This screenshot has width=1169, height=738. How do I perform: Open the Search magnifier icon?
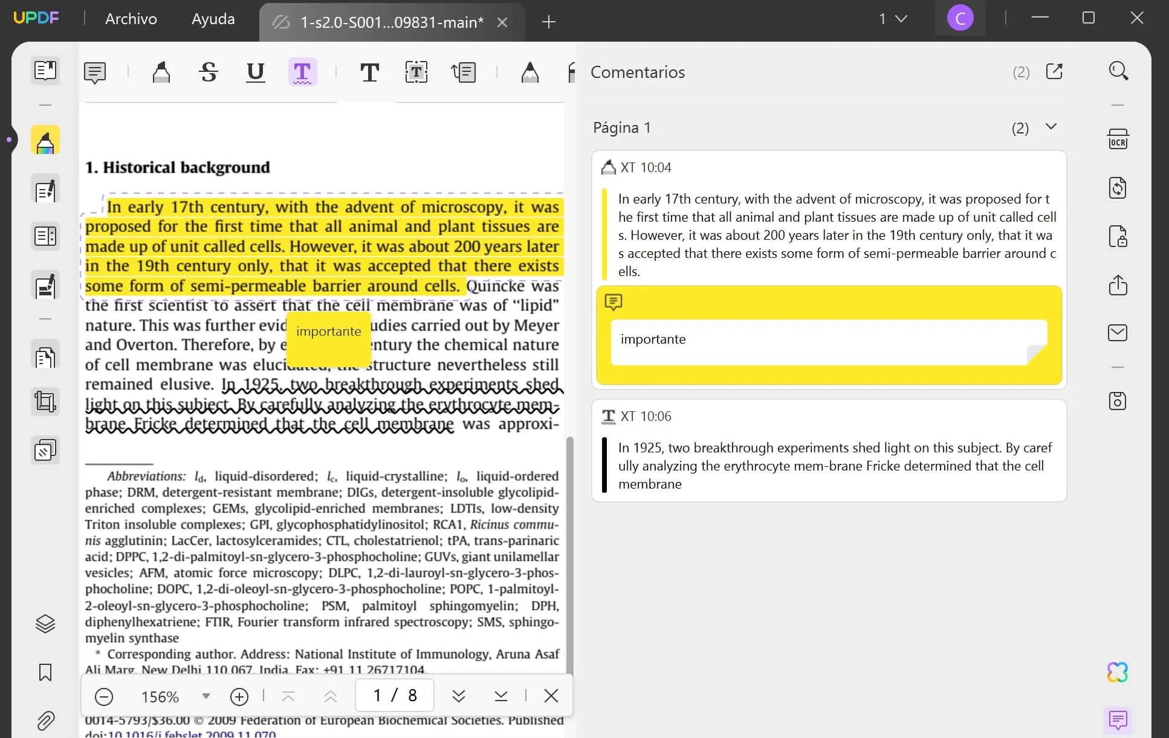[x=1118, y=71]
